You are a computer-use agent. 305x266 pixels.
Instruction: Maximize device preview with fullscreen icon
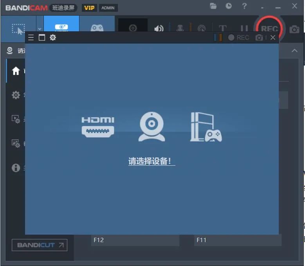click(x=42, y=37)
